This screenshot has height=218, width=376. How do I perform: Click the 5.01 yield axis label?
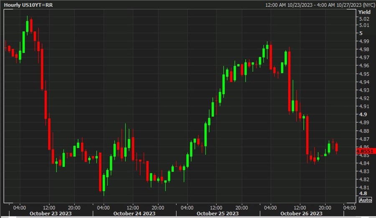(364, 25)
